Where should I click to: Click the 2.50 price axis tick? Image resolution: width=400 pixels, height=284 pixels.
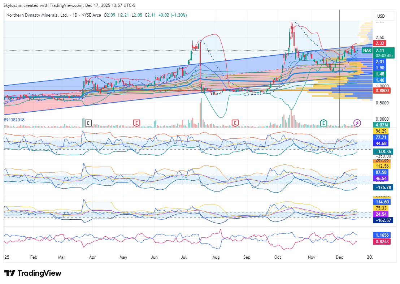tap(379, 38)
